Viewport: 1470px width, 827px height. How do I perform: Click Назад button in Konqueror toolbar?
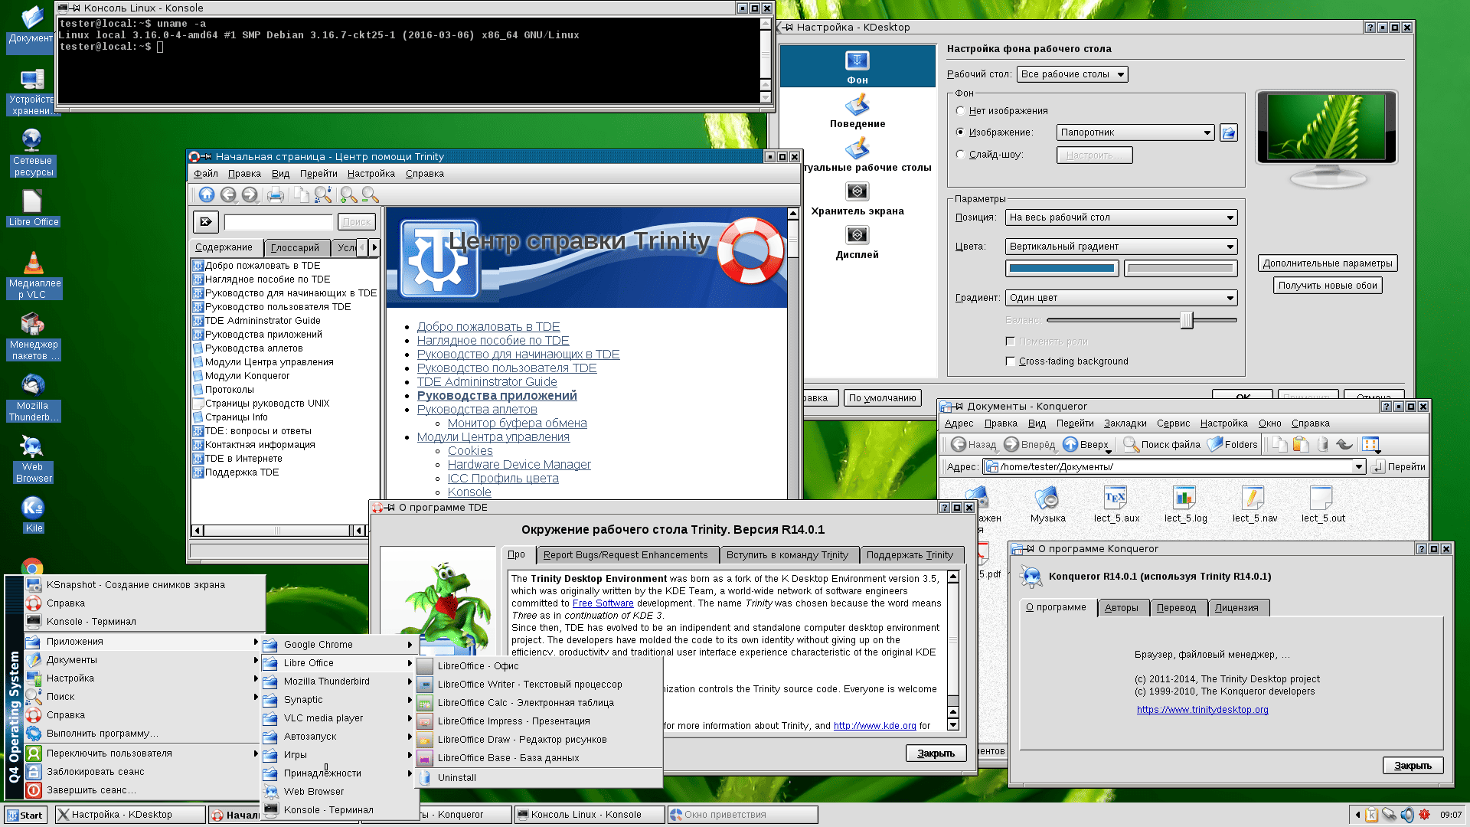974,445
